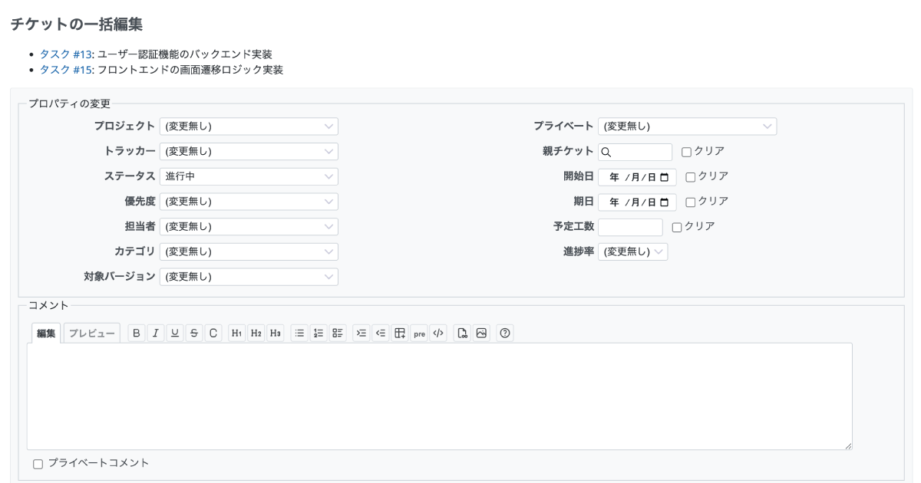Click the 予定工数 input field
Viewport: 921px width, 483px height.
tap(629, 227)
